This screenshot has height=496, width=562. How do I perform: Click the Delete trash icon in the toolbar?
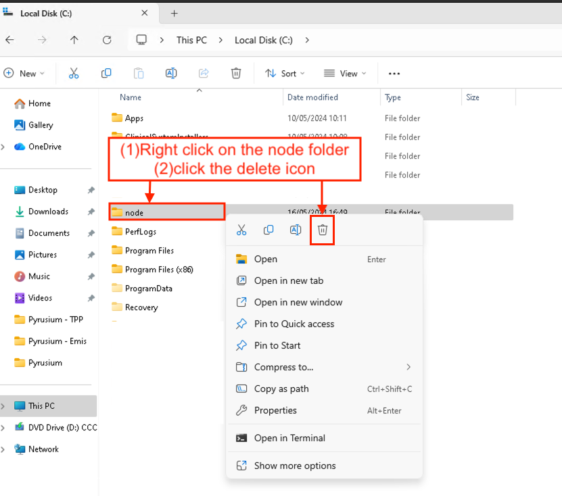click(236, 74)
